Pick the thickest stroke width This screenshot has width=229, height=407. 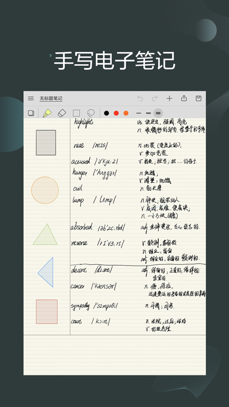pos(158,113)
